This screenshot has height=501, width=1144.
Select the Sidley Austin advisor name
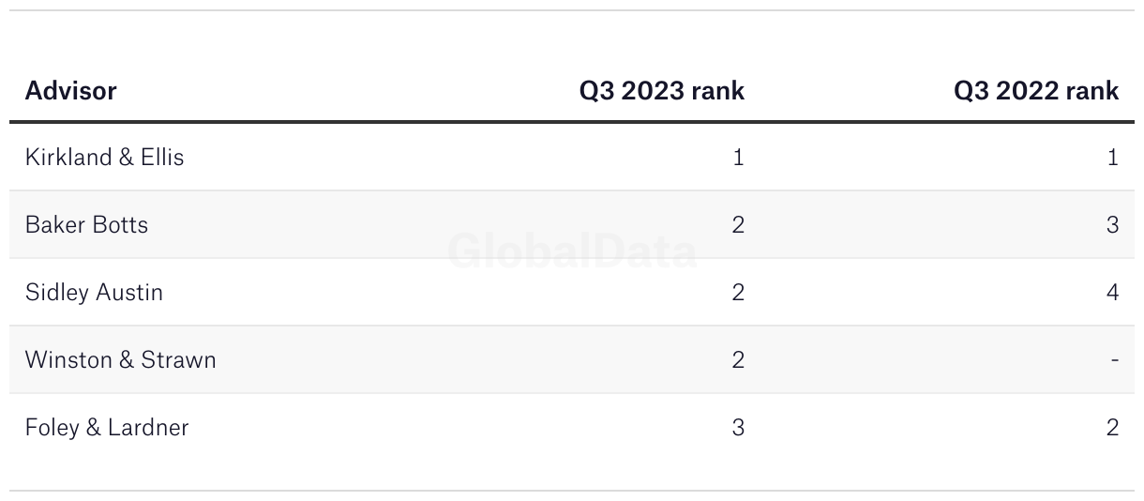(x=94, y=292)
